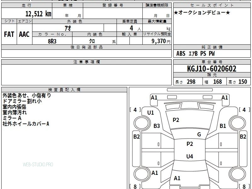The image size is (252, 189).
Task: Select the seating capacity value 4 人
Action: click(135, 28)
